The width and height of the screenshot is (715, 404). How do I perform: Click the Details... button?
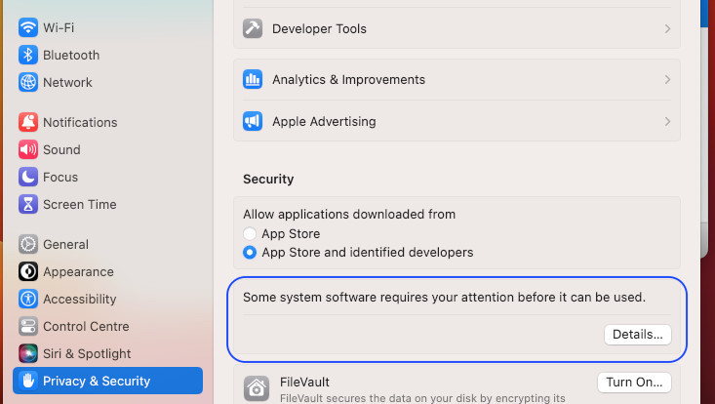click(638, 335)
